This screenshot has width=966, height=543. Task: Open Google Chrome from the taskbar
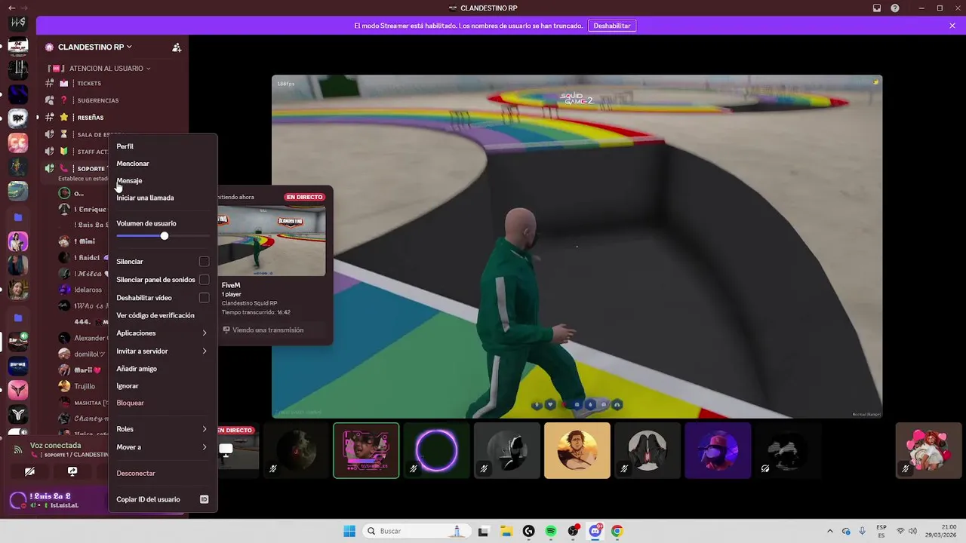pyautogui.click(x=617, y=531)
